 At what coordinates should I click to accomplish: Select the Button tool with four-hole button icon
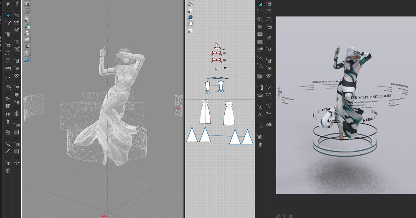pyautogui.click(x=17, y=95)
